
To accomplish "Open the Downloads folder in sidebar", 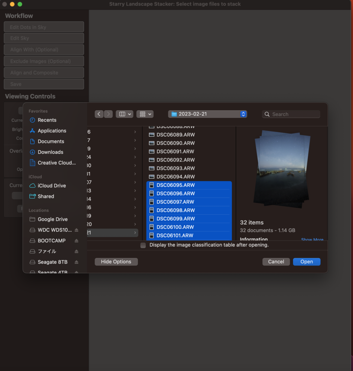I will 50,152.
